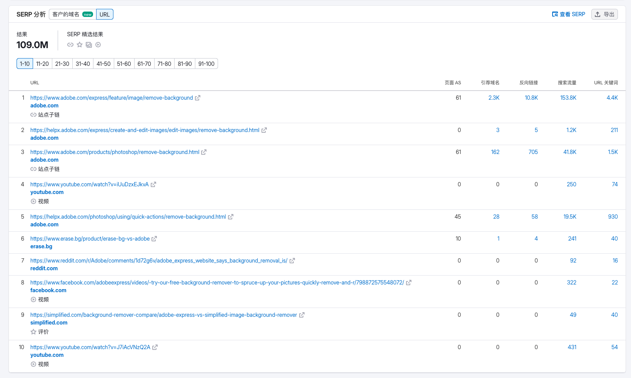Open external link icon for youtube iUuDzxEJkvA
Screen dimensions: 631x378
tap(153, 184)
